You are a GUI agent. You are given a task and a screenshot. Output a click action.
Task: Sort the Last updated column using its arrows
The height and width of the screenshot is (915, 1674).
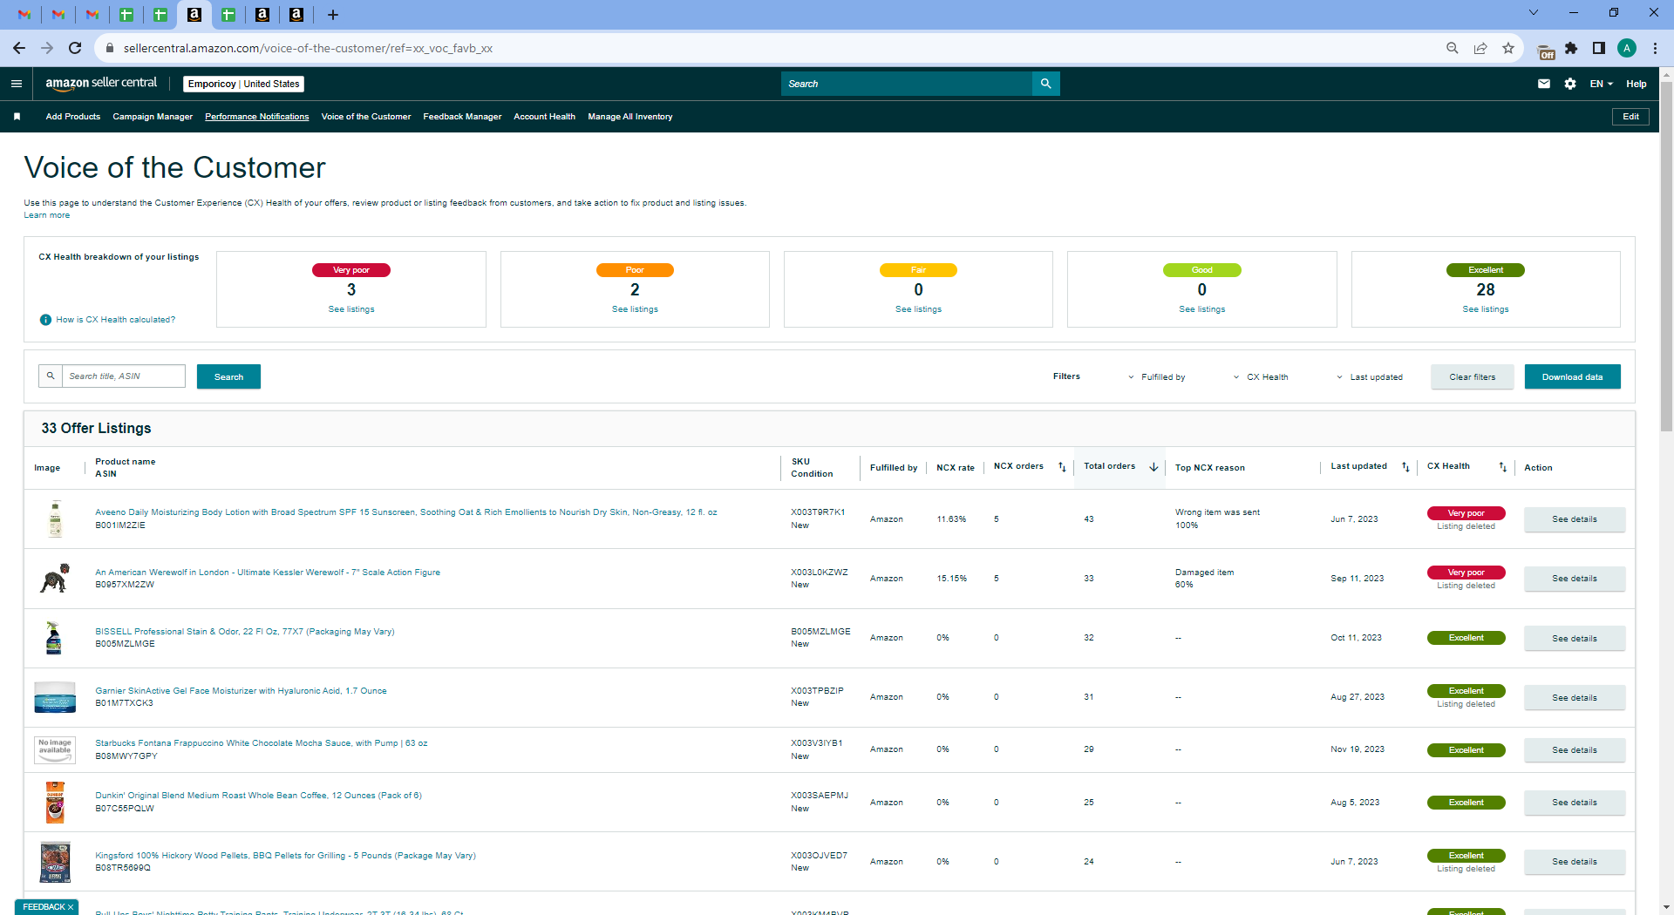click(1405, 467)
